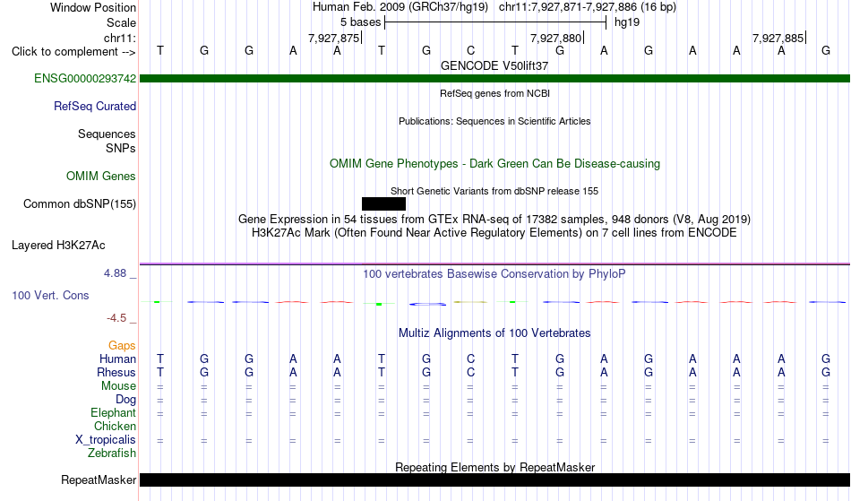Viewport: 851px width, 501px height.
Task: Click the C base in the sequence row
Action: [x=470, y=51]
